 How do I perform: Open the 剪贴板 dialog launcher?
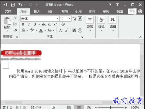coord(17,37)
